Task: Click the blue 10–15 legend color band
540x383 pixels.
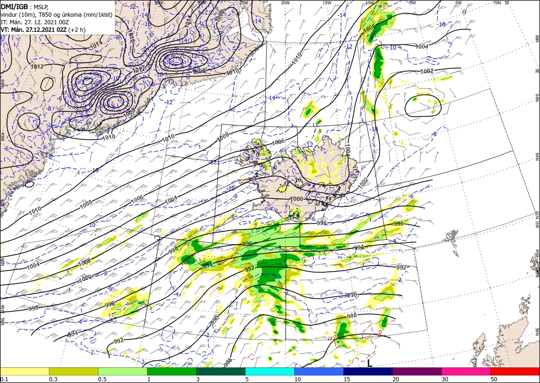Action: [x=319, y=371]
